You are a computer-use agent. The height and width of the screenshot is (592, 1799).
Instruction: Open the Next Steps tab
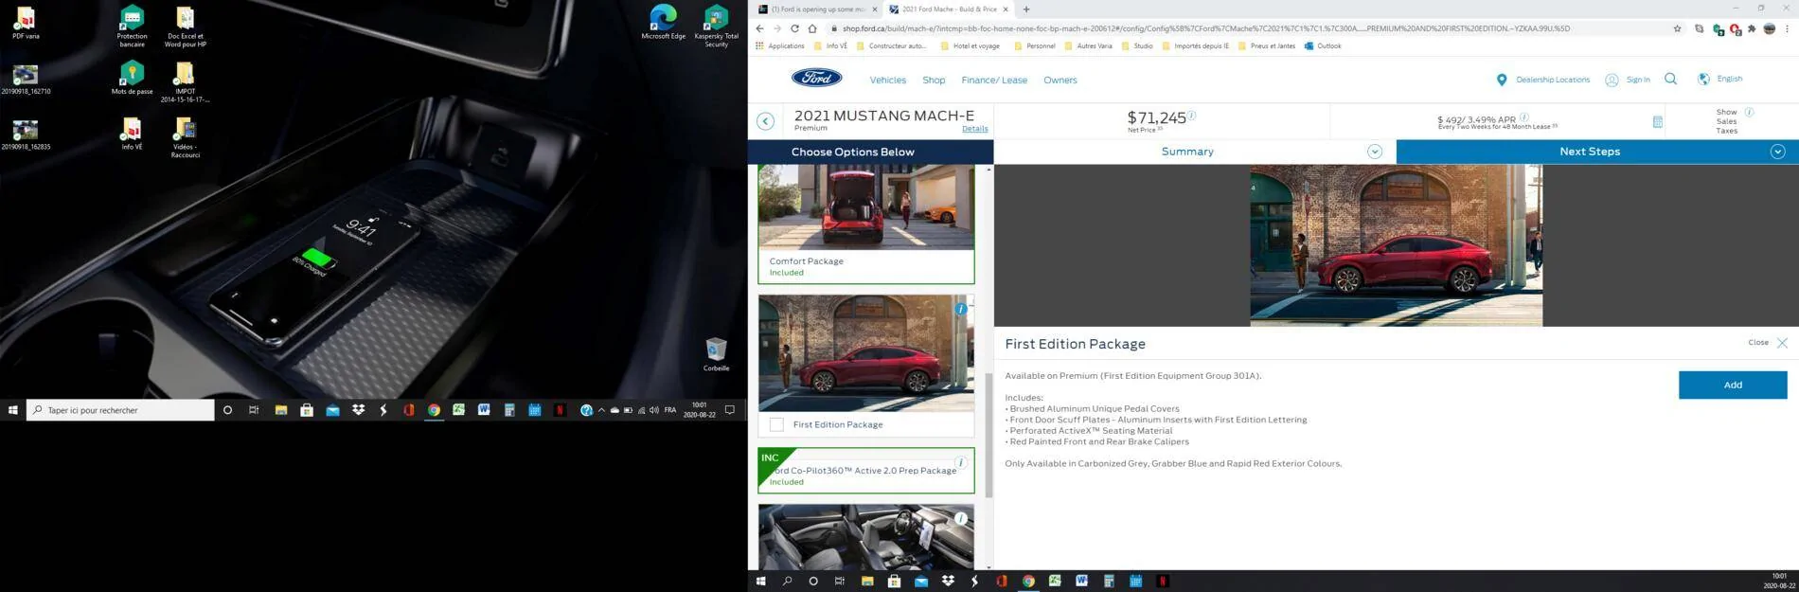click(1597, 152)
